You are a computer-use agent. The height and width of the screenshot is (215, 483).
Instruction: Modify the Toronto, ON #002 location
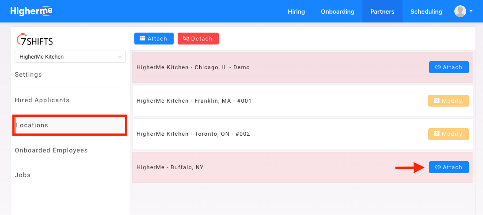tap(449, 134)
